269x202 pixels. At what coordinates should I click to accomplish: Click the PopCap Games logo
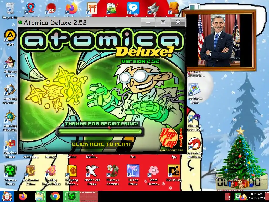coord(170,138)
